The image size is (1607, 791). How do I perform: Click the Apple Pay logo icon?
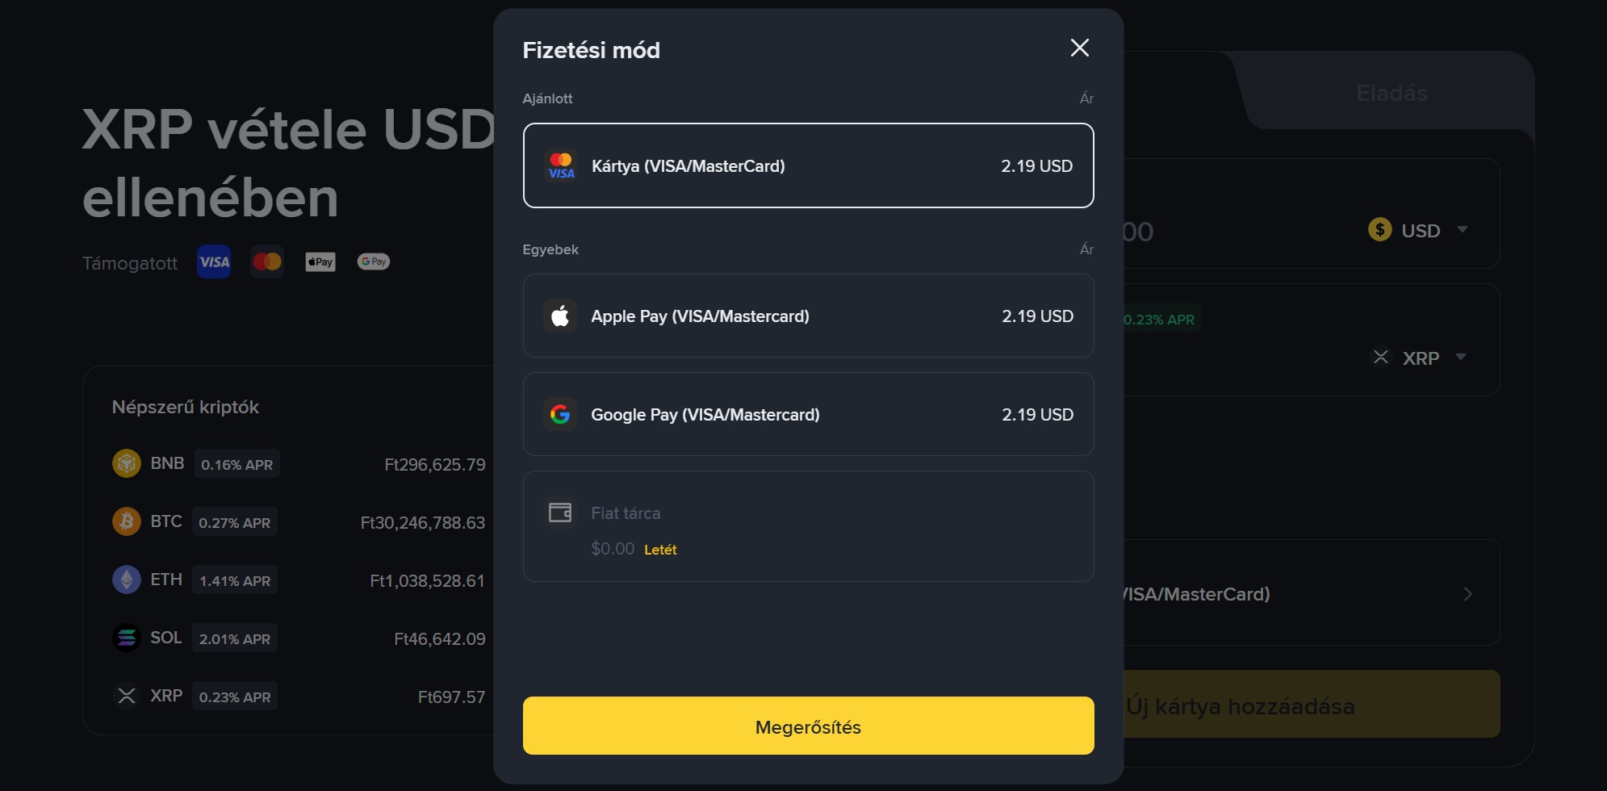[560, 316]
